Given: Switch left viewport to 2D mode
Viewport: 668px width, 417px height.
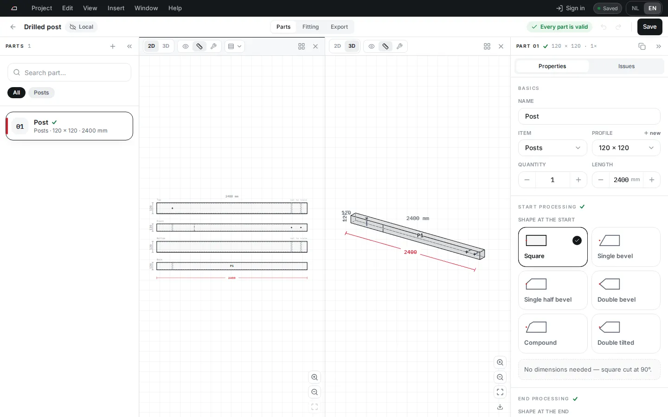Looking at the screenshot, I should click(151, 46).
